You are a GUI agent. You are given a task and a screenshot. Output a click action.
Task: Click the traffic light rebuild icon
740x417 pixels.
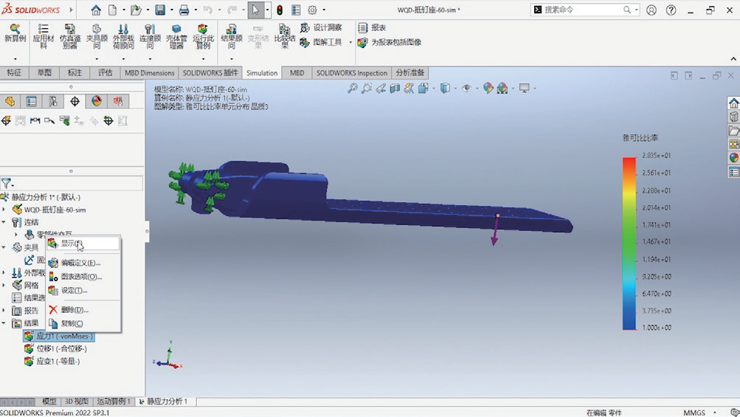click(280, 10)
